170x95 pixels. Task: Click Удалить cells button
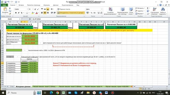(x=140, y=11)
